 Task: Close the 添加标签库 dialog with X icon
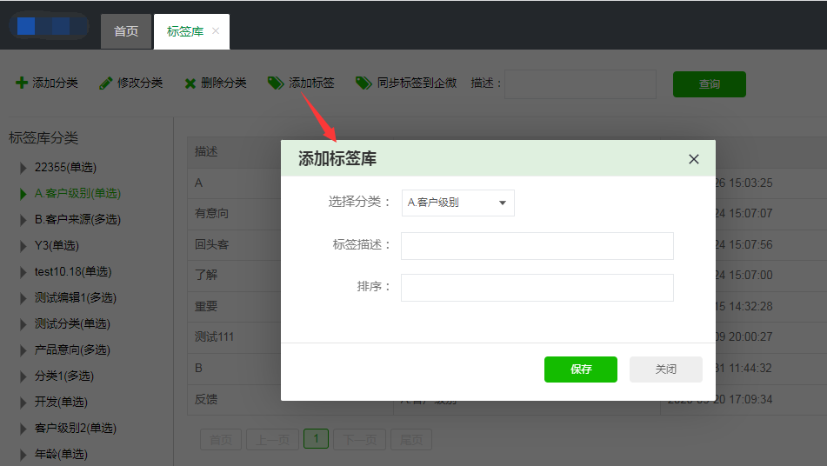tap(693, 159)
